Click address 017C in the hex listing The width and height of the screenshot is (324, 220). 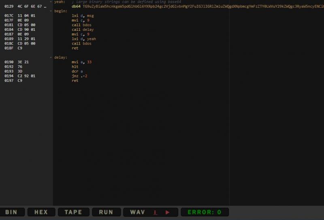(x=9, y=15)
